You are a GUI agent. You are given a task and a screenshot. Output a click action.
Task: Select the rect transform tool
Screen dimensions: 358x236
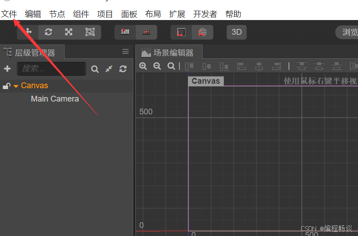pos(90,32)
